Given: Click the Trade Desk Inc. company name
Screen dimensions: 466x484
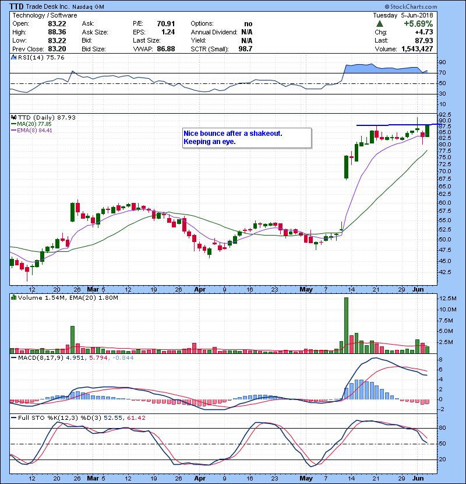Looking at the screenshot, I should click(49, 6).
